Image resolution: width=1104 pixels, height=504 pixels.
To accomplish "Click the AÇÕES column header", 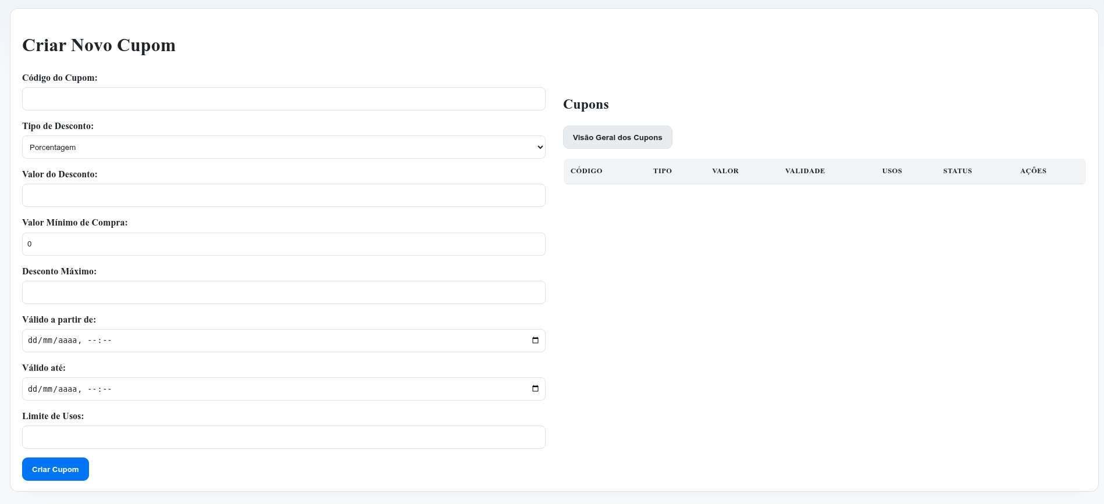I will coord(1033,171).
